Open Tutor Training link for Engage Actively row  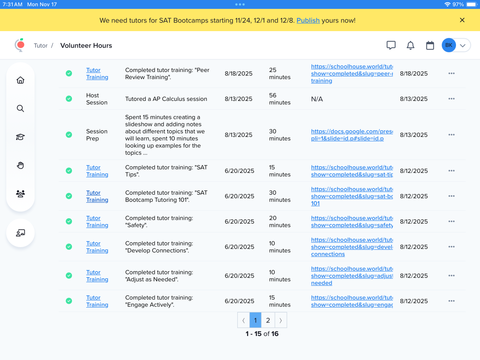[97, 301]
